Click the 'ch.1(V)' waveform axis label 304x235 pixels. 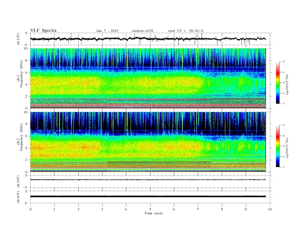pyautogui.click(x=18, y=39)
